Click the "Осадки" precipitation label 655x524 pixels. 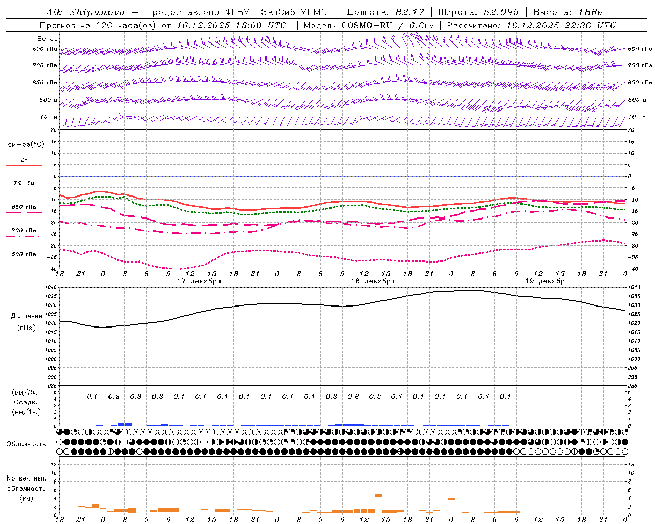point(27,402)
